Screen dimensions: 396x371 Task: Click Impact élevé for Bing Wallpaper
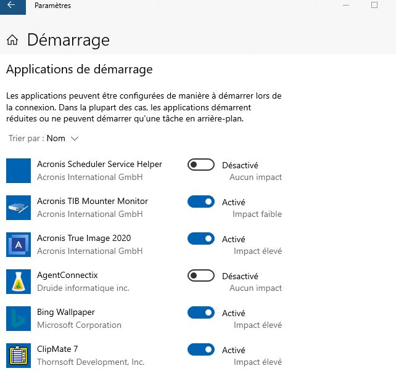point(258,325)
